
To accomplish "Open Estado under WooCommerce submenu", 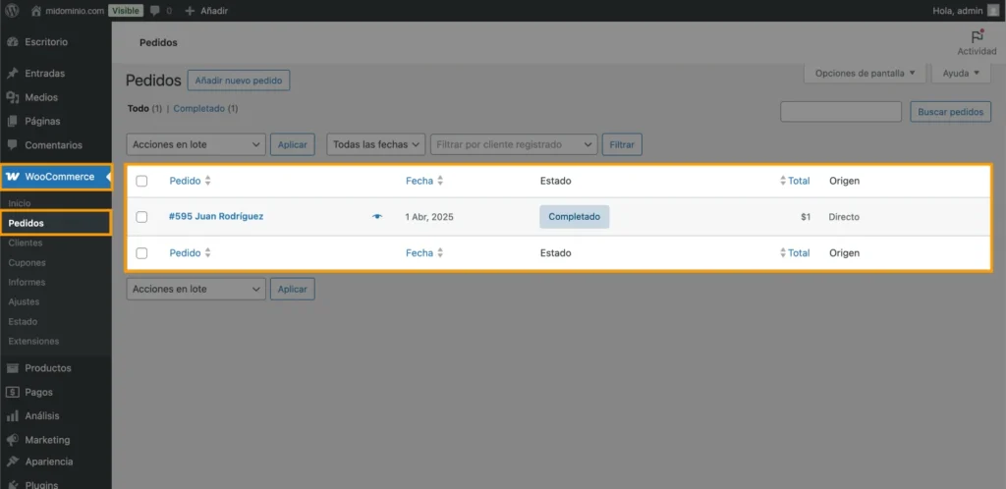I will (24, 322).
